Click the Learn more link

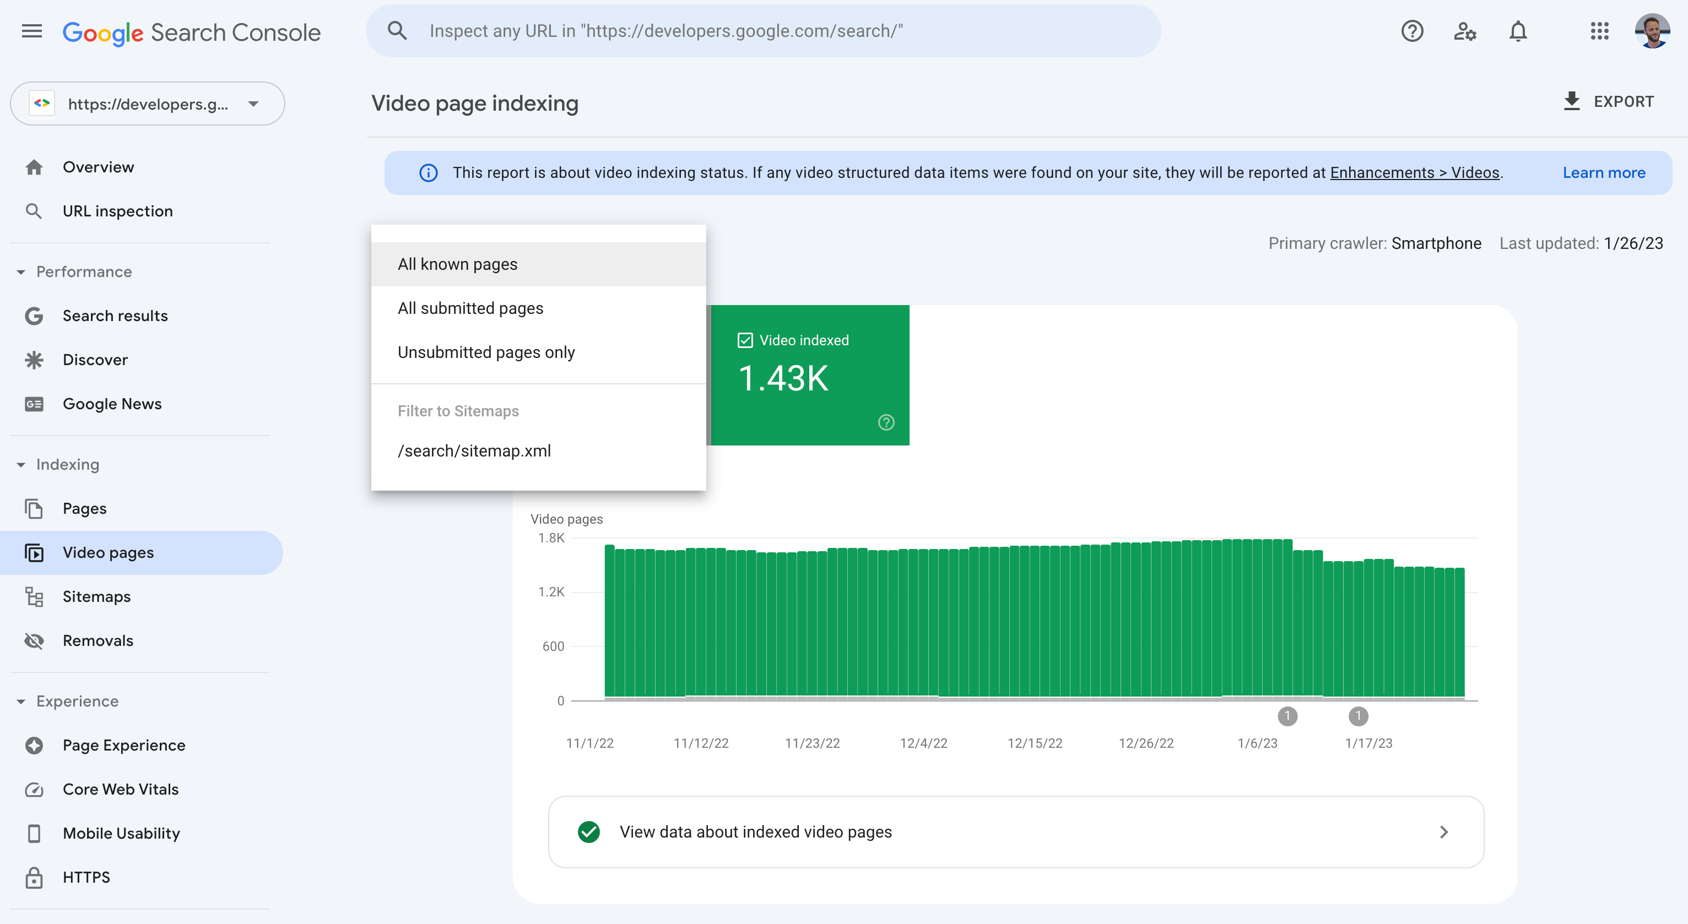(x=1604, y=172)
